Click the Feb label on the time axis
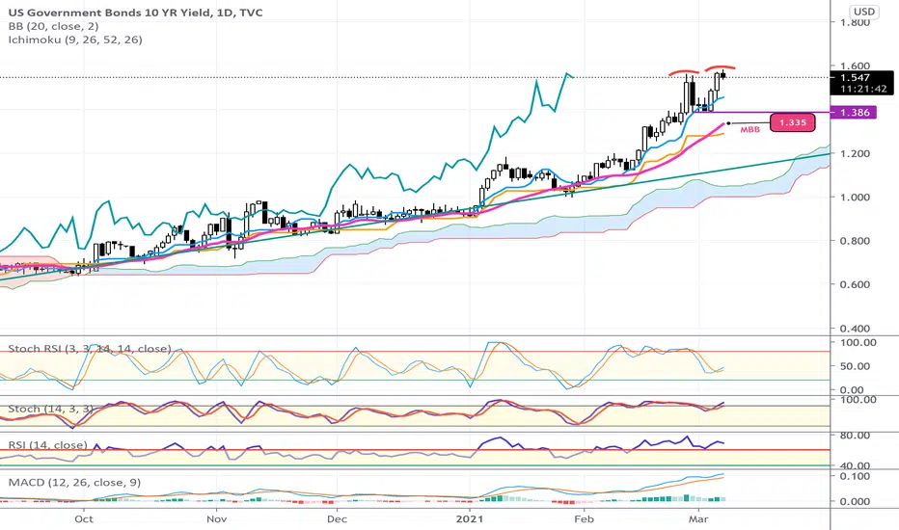 (x=584, y=519)
